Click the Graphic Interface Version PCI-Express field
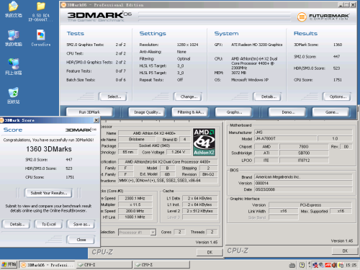The image size is (360, 270). [310, 205]
